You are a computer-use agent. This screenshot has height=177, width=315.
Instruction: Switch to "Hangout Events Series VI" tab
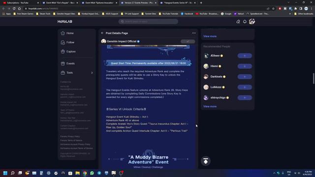[x=178, y=3]
